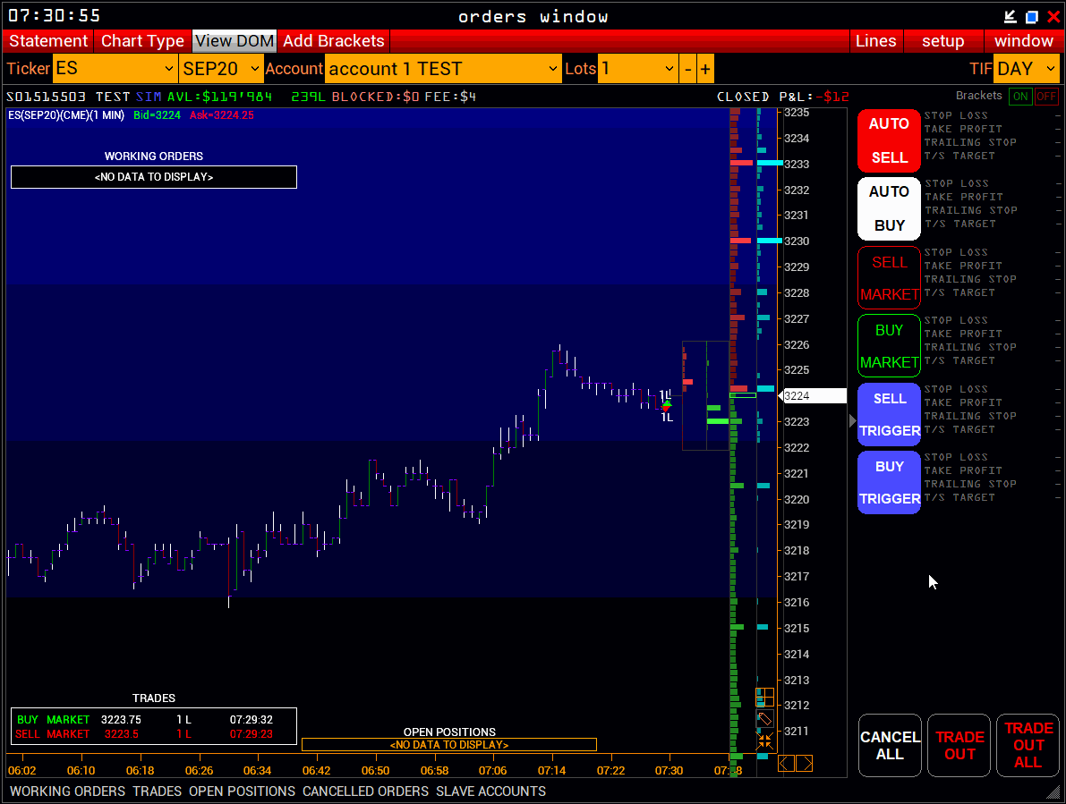Expand the Account dropdown list

(x=443, y=69)
